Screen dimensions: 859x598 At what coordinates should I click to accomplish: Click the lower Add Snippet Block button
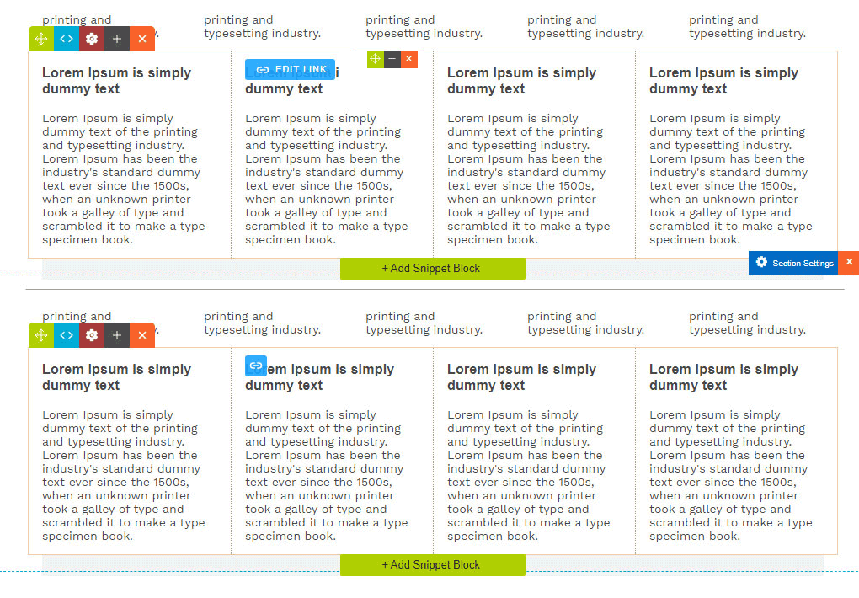pos(432,565)
